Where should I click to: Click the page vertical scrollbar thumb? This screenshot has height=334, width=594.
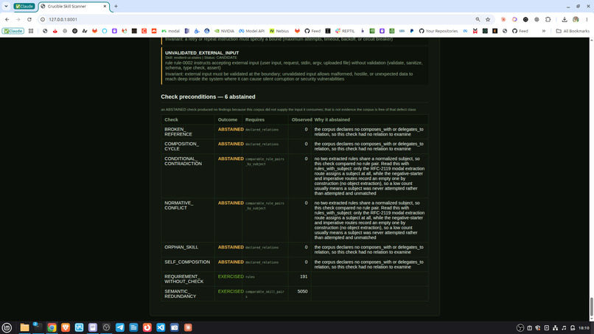click(x=591, y=306)
